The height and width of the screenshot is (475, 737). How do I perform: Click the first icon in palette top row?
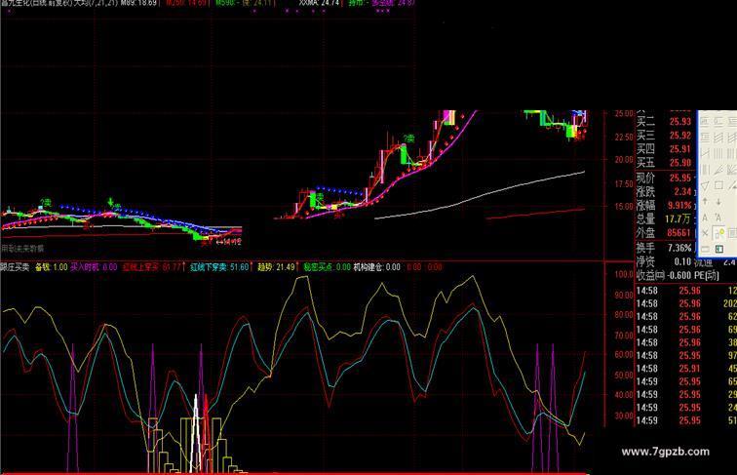(705, 121)
